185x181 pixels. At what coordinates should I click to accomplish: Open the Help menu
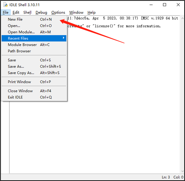(91, 12)
